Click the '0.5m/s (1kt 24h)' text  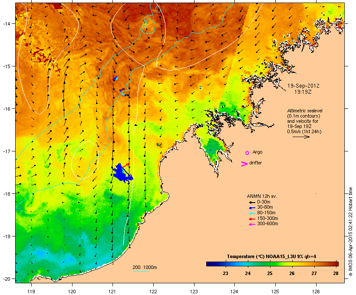point(304,131)
